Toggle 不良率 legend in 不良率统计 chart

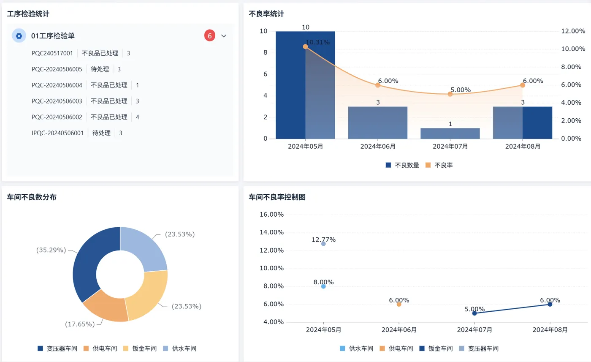click(x=439, y=165)
